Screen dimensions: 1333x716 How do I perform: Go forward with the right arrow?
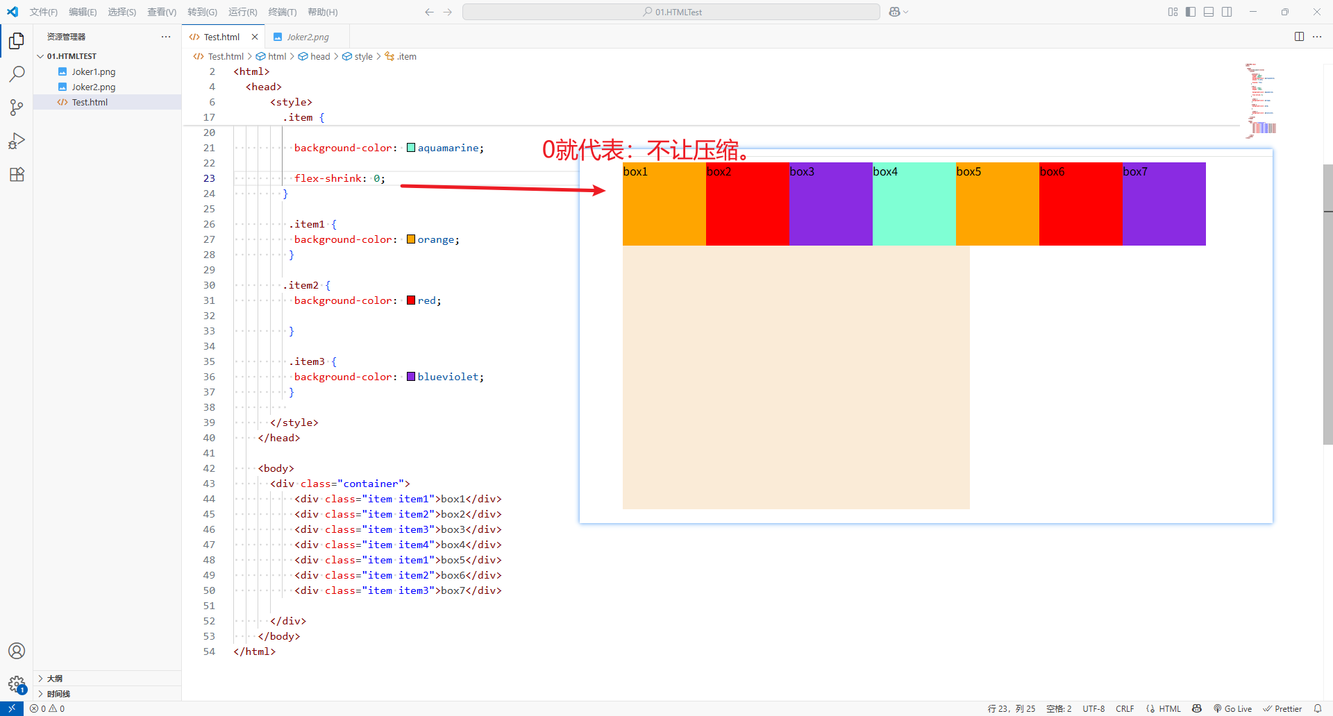(448, 12)
